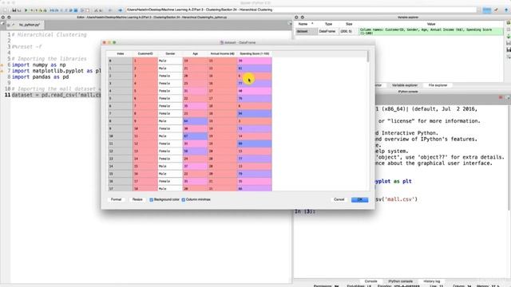Click the Size column header in Variable explorer
The width and height of the screenshot is (511, 287).
[x=349, y=24]
